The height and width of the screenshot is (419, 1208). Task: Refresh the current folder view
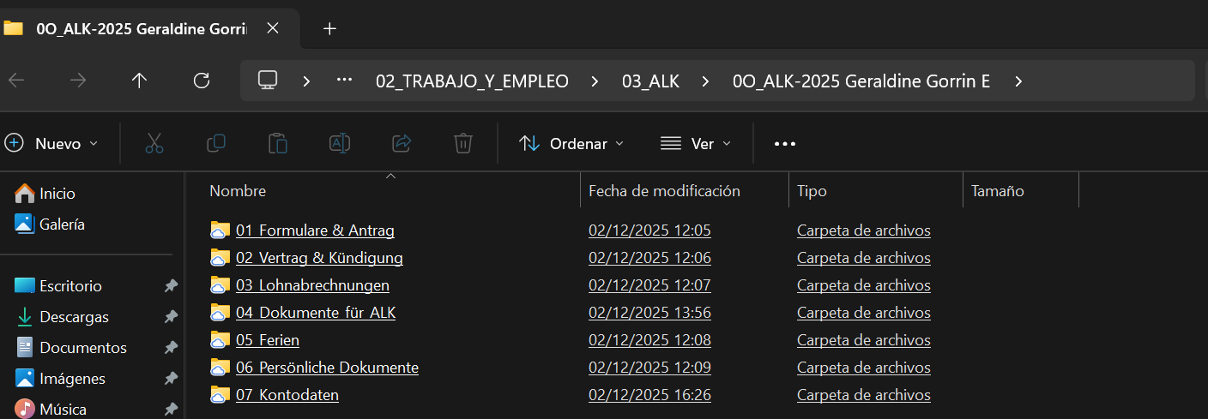pos(202,81)
